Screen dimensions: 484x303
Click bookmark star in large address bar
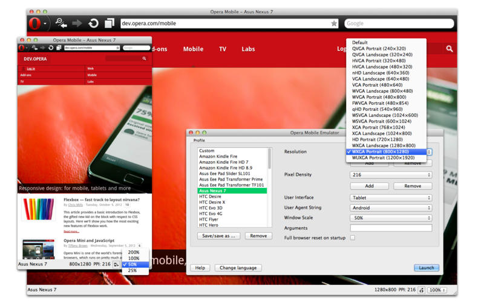click(x=333, y=24)
